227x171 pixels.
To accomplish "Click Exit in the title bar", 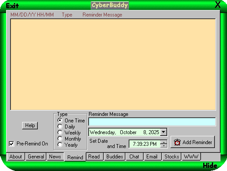I will (x=12, y=6).
